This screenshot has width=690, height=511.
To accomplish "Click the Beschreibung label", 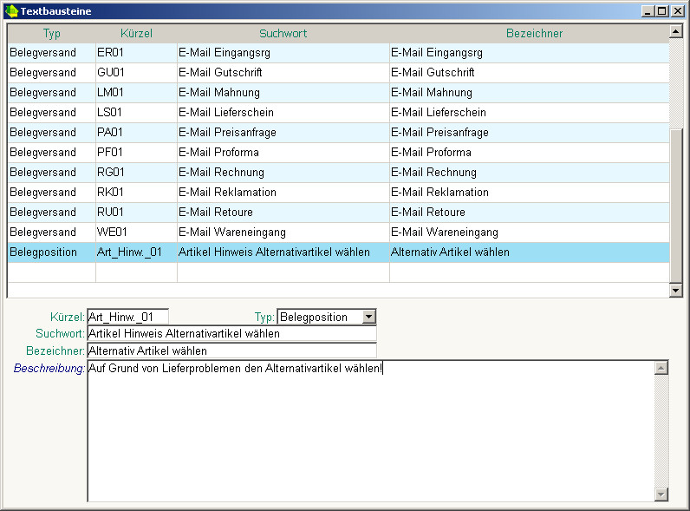I will coord(49,368).
